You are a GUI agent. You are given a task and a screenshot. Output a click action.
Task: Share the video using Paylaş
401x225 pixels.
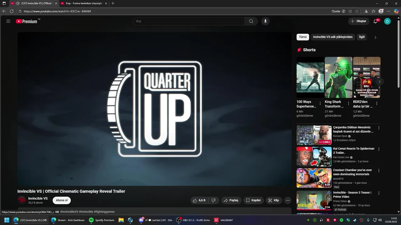pos(231,200)
